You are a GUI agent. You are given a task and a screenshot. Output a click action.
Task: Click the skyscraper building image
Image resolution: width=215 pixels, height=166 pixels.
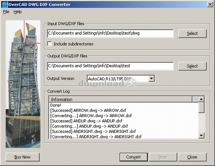coord(23,84)
